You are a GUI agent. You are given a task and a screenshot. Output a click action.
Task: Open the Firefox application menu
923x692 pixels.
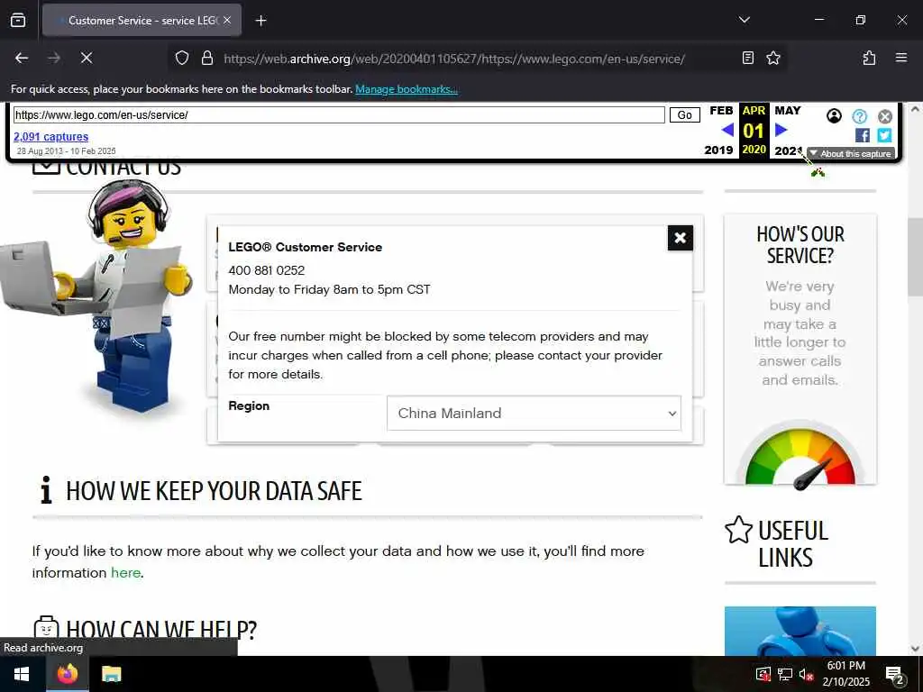click(900, 58)
